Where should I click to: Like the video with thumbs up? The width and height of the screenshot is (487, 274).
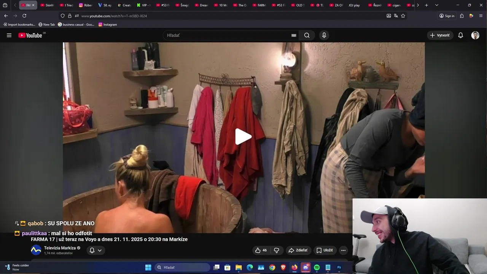click(x=261, y=250)
